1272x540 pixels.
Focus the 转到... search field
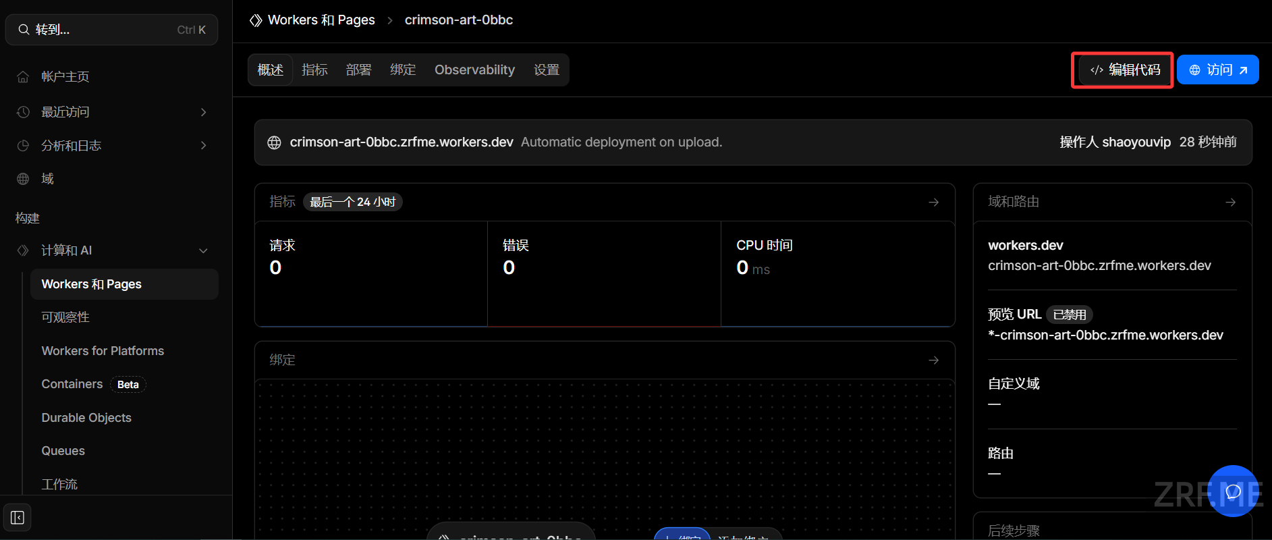112,30
